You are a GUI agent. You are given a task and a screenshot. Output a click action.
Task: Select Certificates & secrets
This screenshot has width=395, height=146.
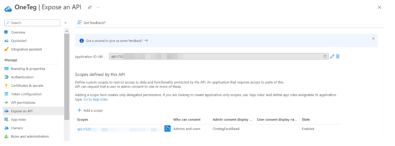27,86
